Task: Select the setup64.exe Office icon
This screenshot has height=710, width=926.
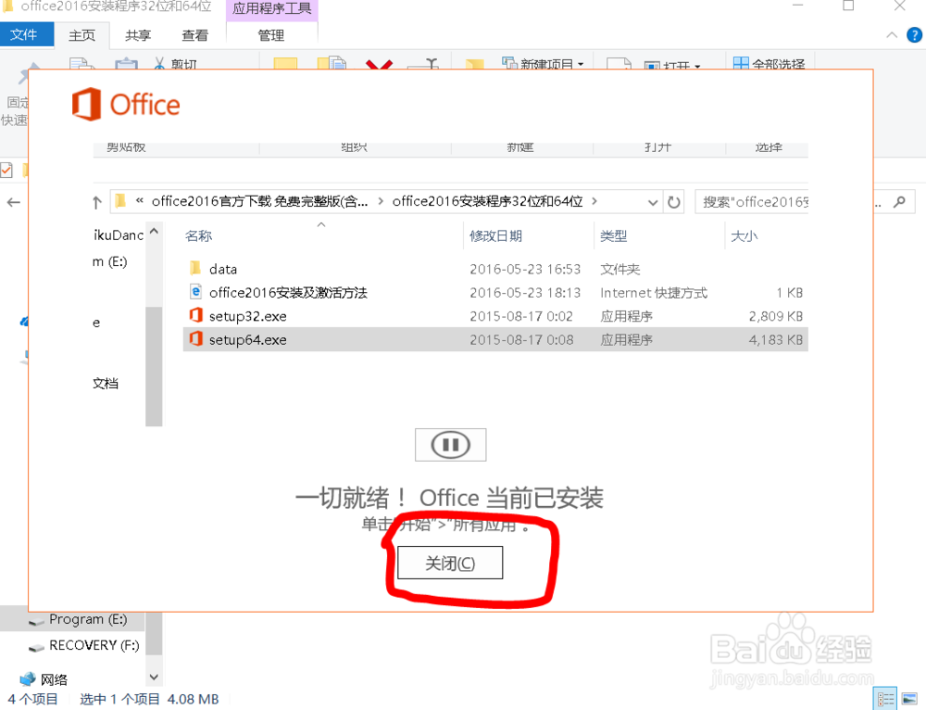Action: 195,338
